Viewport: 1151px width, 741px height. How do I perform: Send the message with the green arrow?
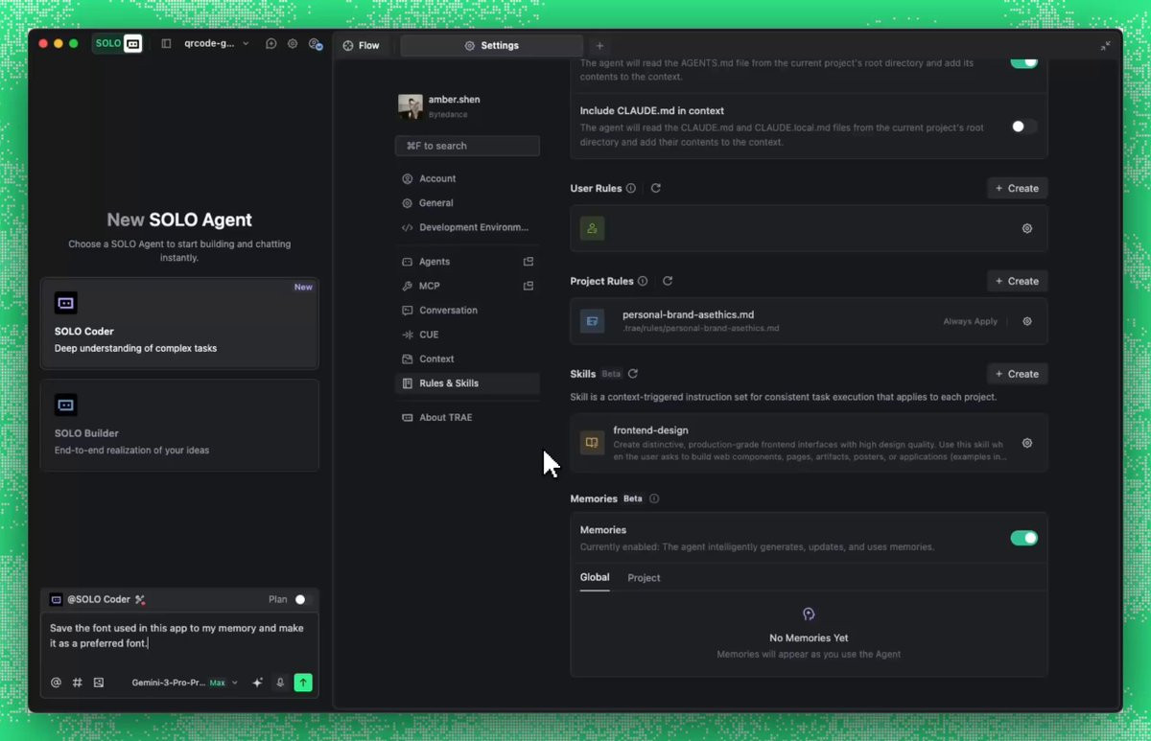click(303, 683)
